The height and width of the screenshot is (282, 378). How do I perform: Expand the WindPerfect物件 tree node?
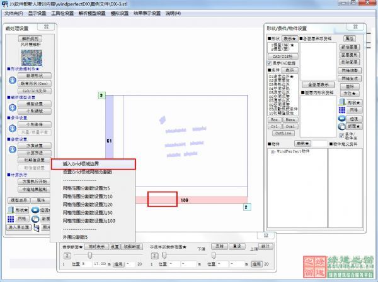coord(272,151)
